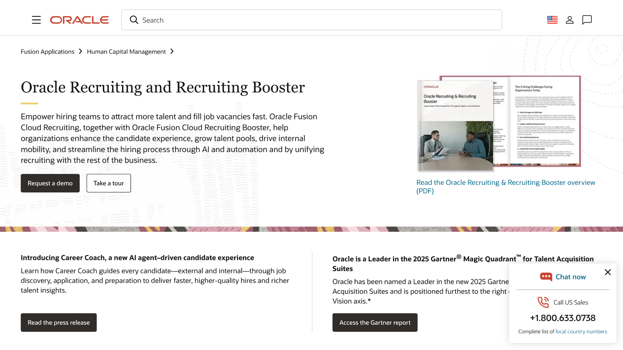The image size is (623, 350).
Task: Open the Recruiting Booster PDF thumbnail
Action: coord(499,124)
